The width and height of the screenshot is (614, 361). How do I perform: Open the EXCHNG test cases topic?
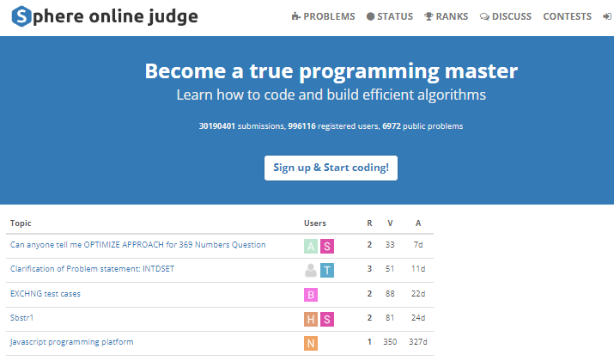point(46,294)
